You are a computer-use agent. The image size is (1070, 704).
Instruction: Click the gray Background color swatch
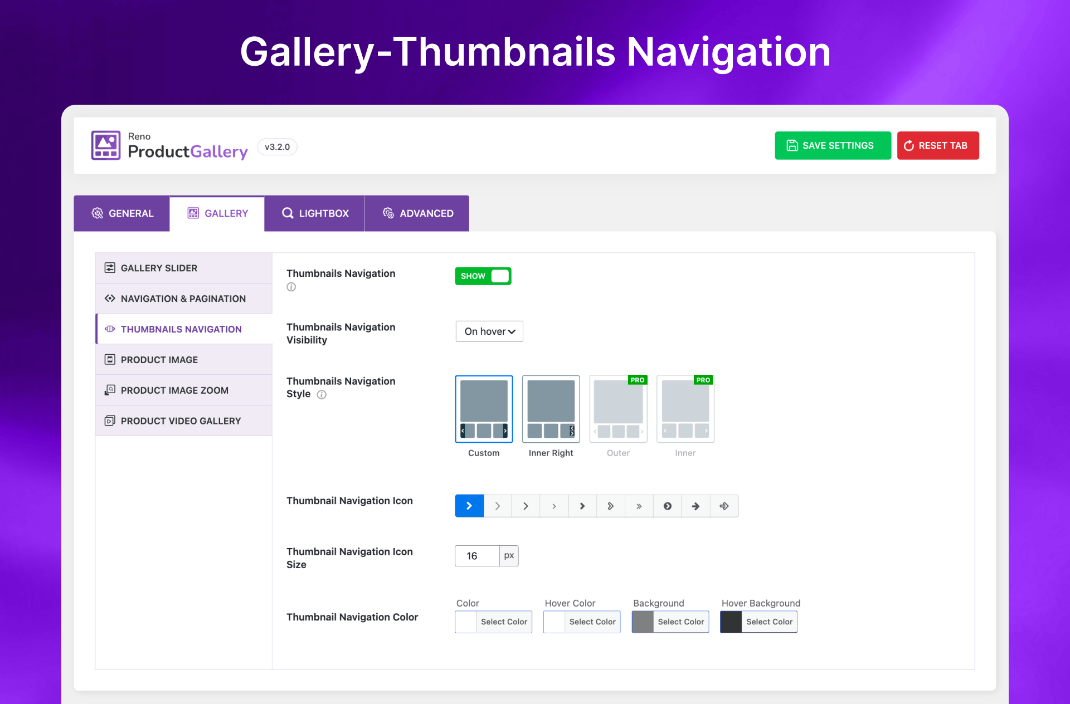coord(643,622)
